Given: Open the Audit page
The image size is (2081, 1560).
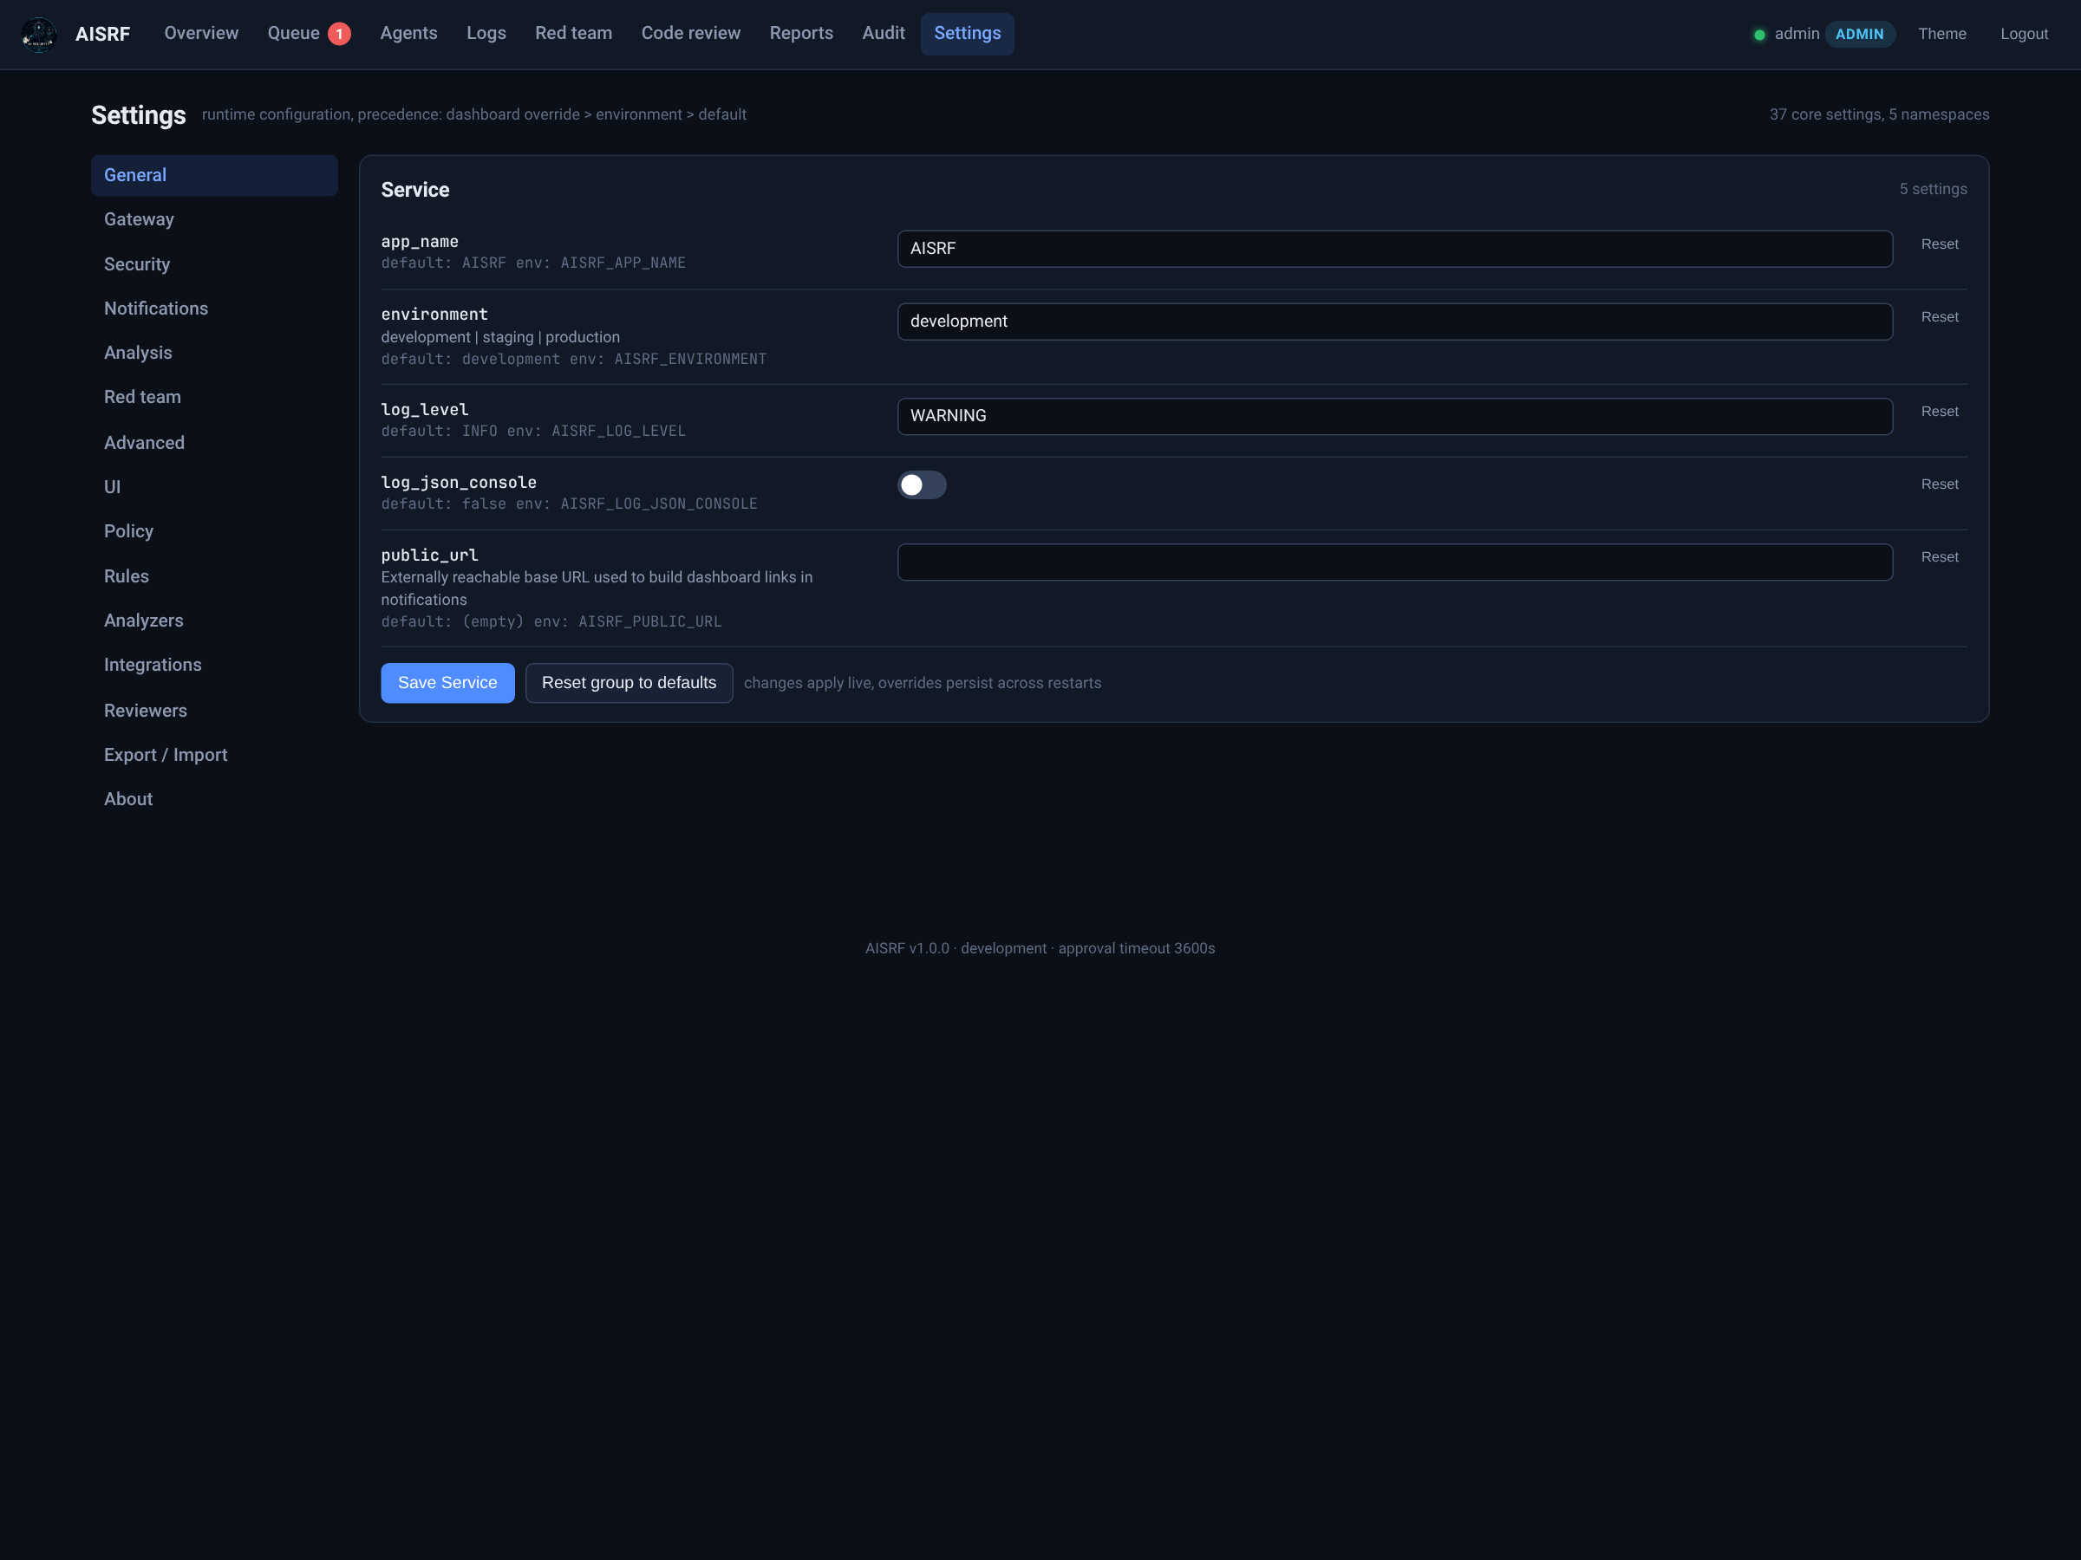Looking at the screenshot, I should [884, 34].
